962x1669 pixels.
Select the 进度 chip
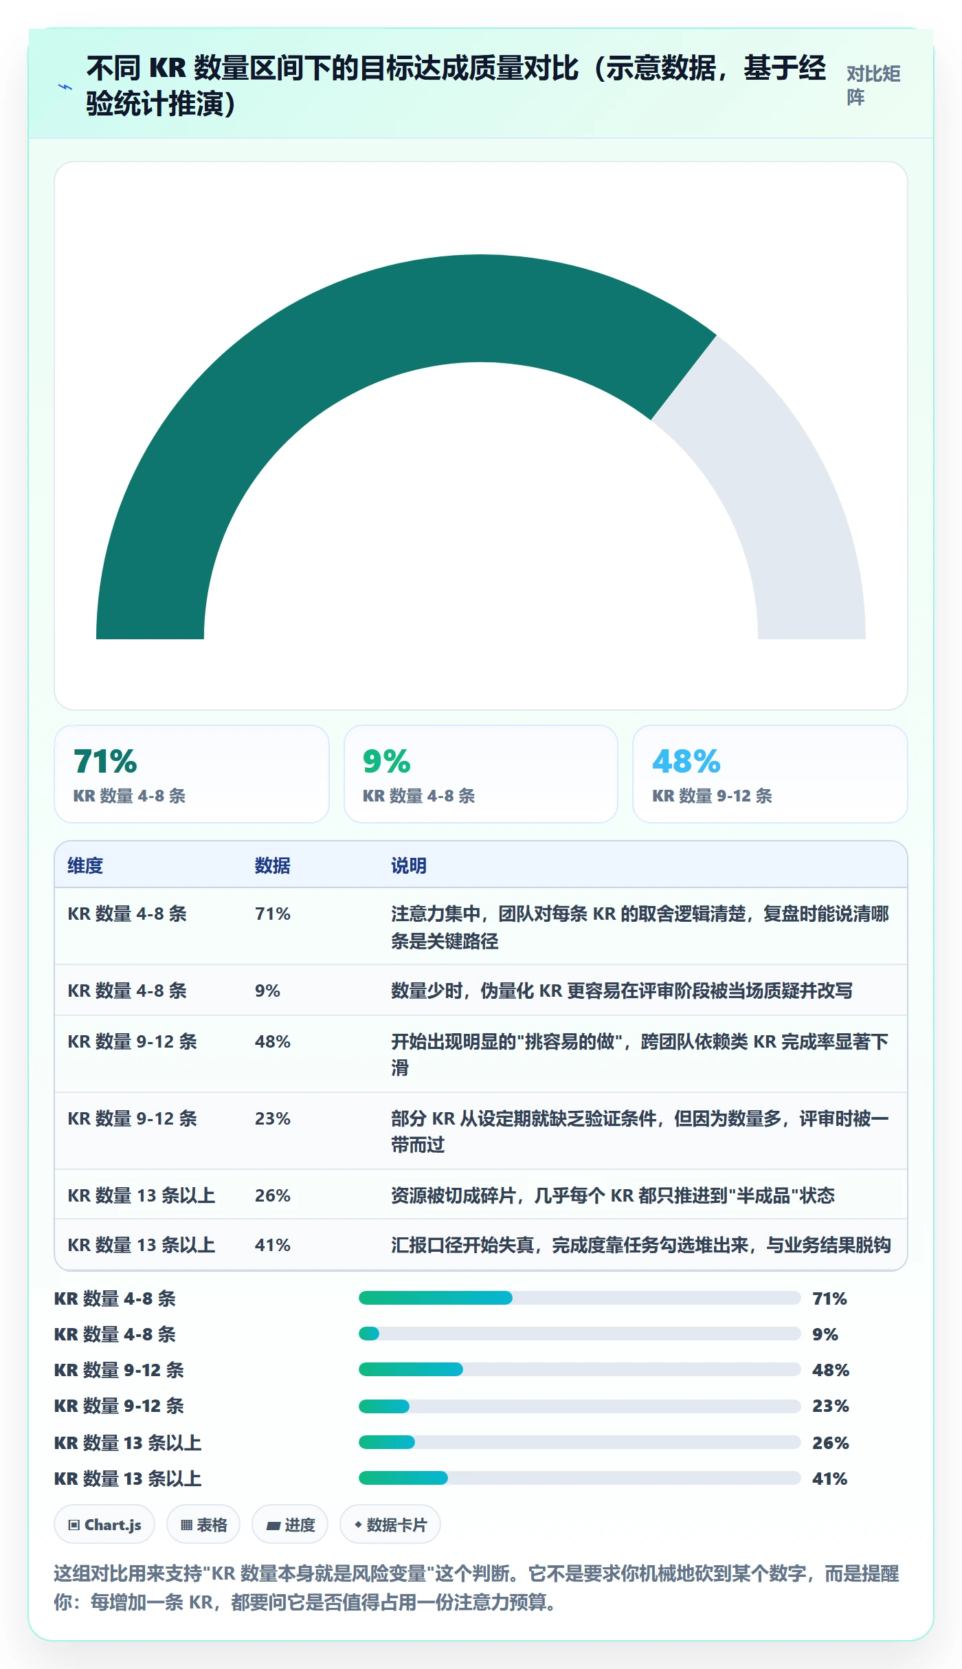(x=290, y=1525)
